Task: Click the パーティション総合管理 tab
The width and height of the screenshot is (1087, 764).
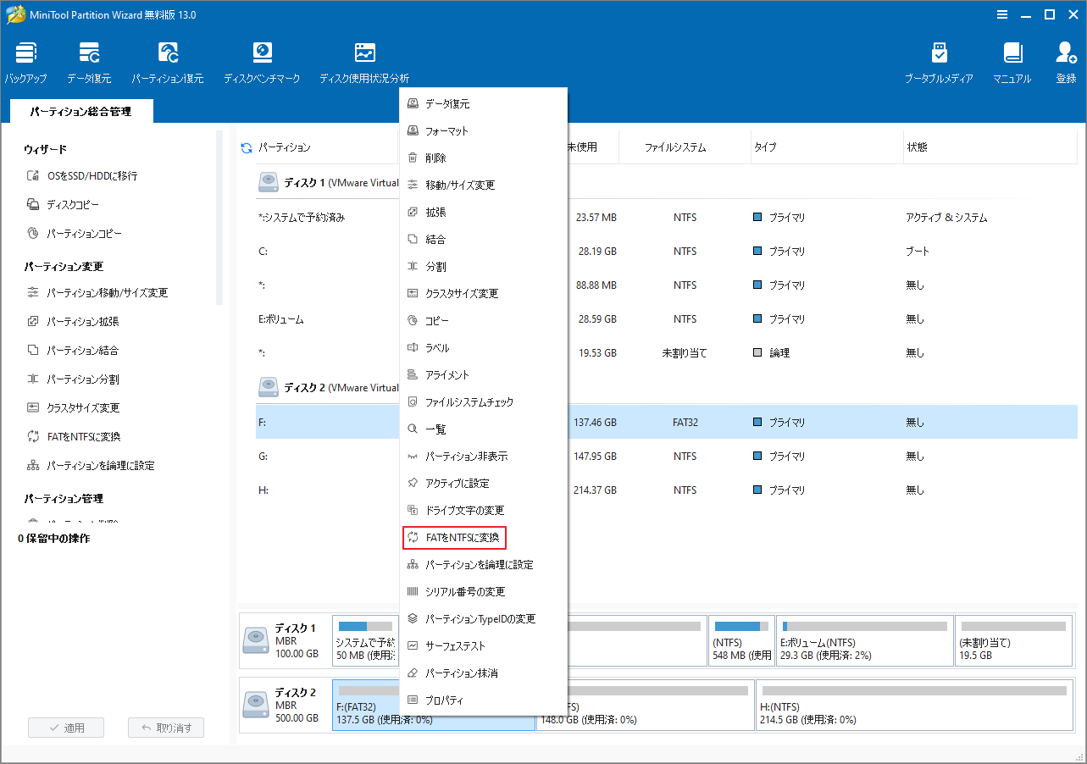Action: coord(80,112)
